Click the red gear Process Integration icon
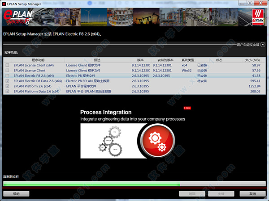 coord(155,140)
